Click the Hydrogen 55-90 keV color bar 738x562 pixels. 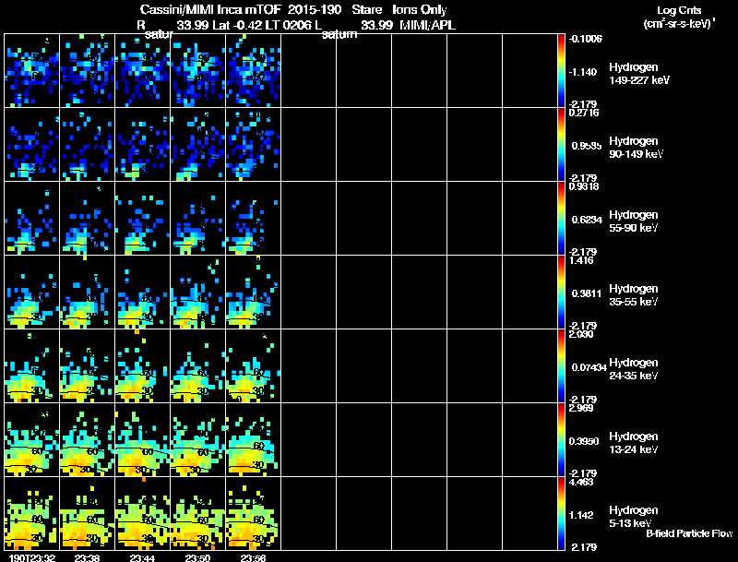(561, 219)
